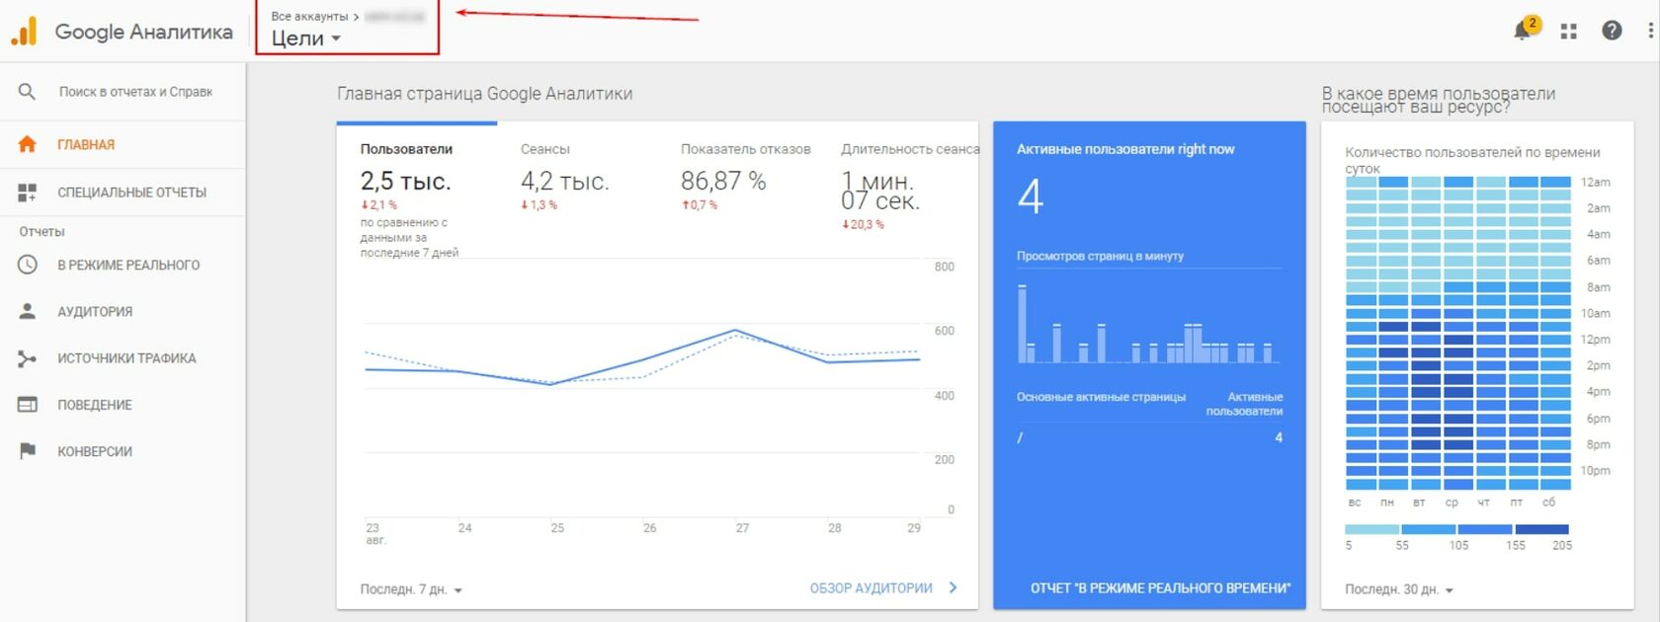Click the ОБЗОР АУДИТОРИИ link
The height and width of the screenshot is (622, 1660).
point(871,587)
